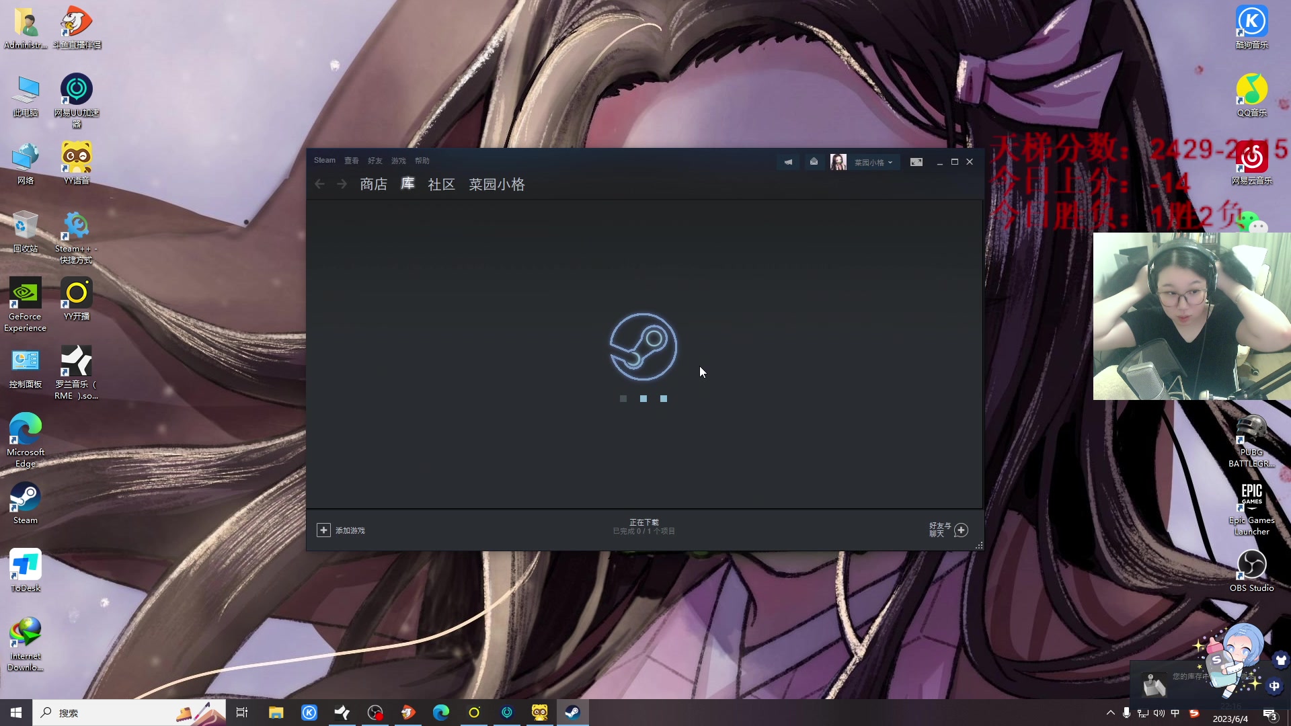Image resolution: width=1291 pixels, height=726 pixels.
Task: Open the 查看 view menu
Action: pyautogui.click(x=352, y=161)
